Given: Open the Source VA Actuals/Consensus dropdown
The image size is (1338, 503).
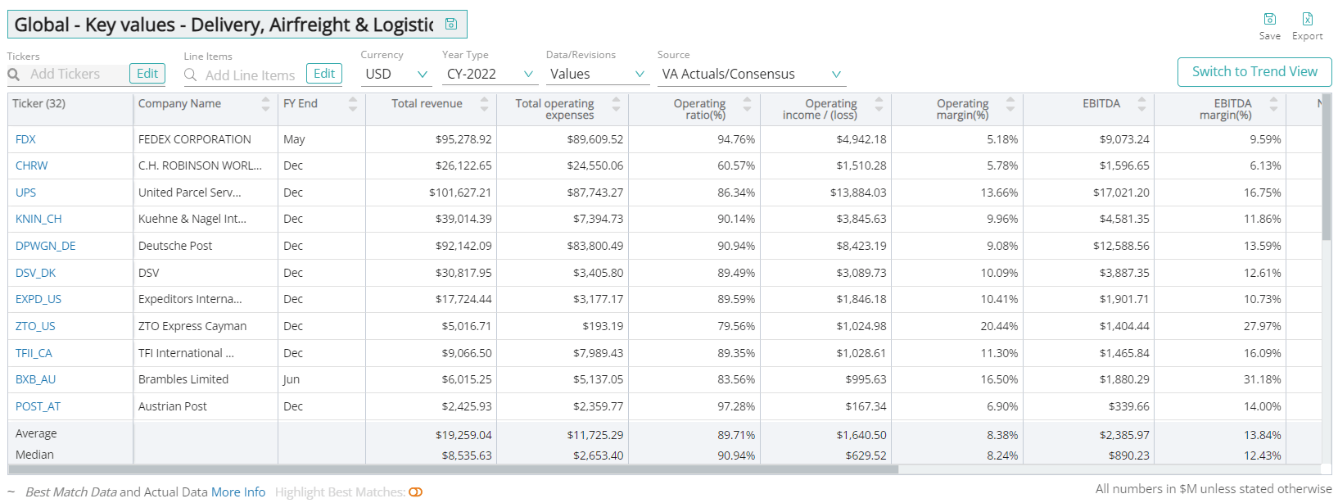Looking at the screenshot, I should 751,74.
